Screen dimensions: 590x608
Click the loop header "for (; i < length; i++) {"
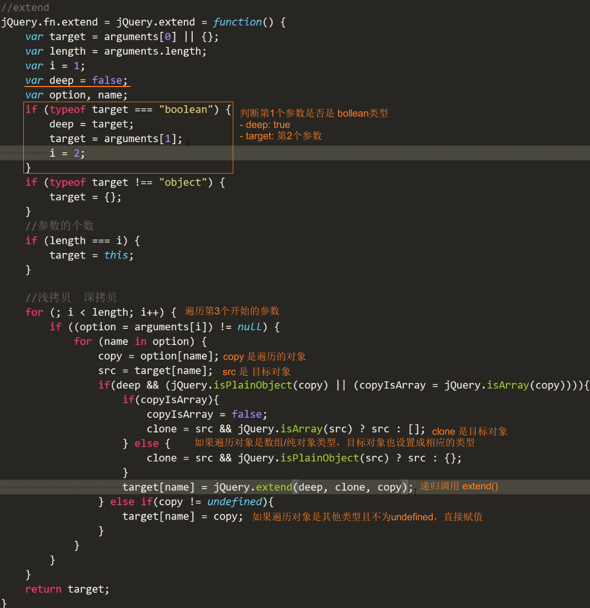[x=101, y=313]
